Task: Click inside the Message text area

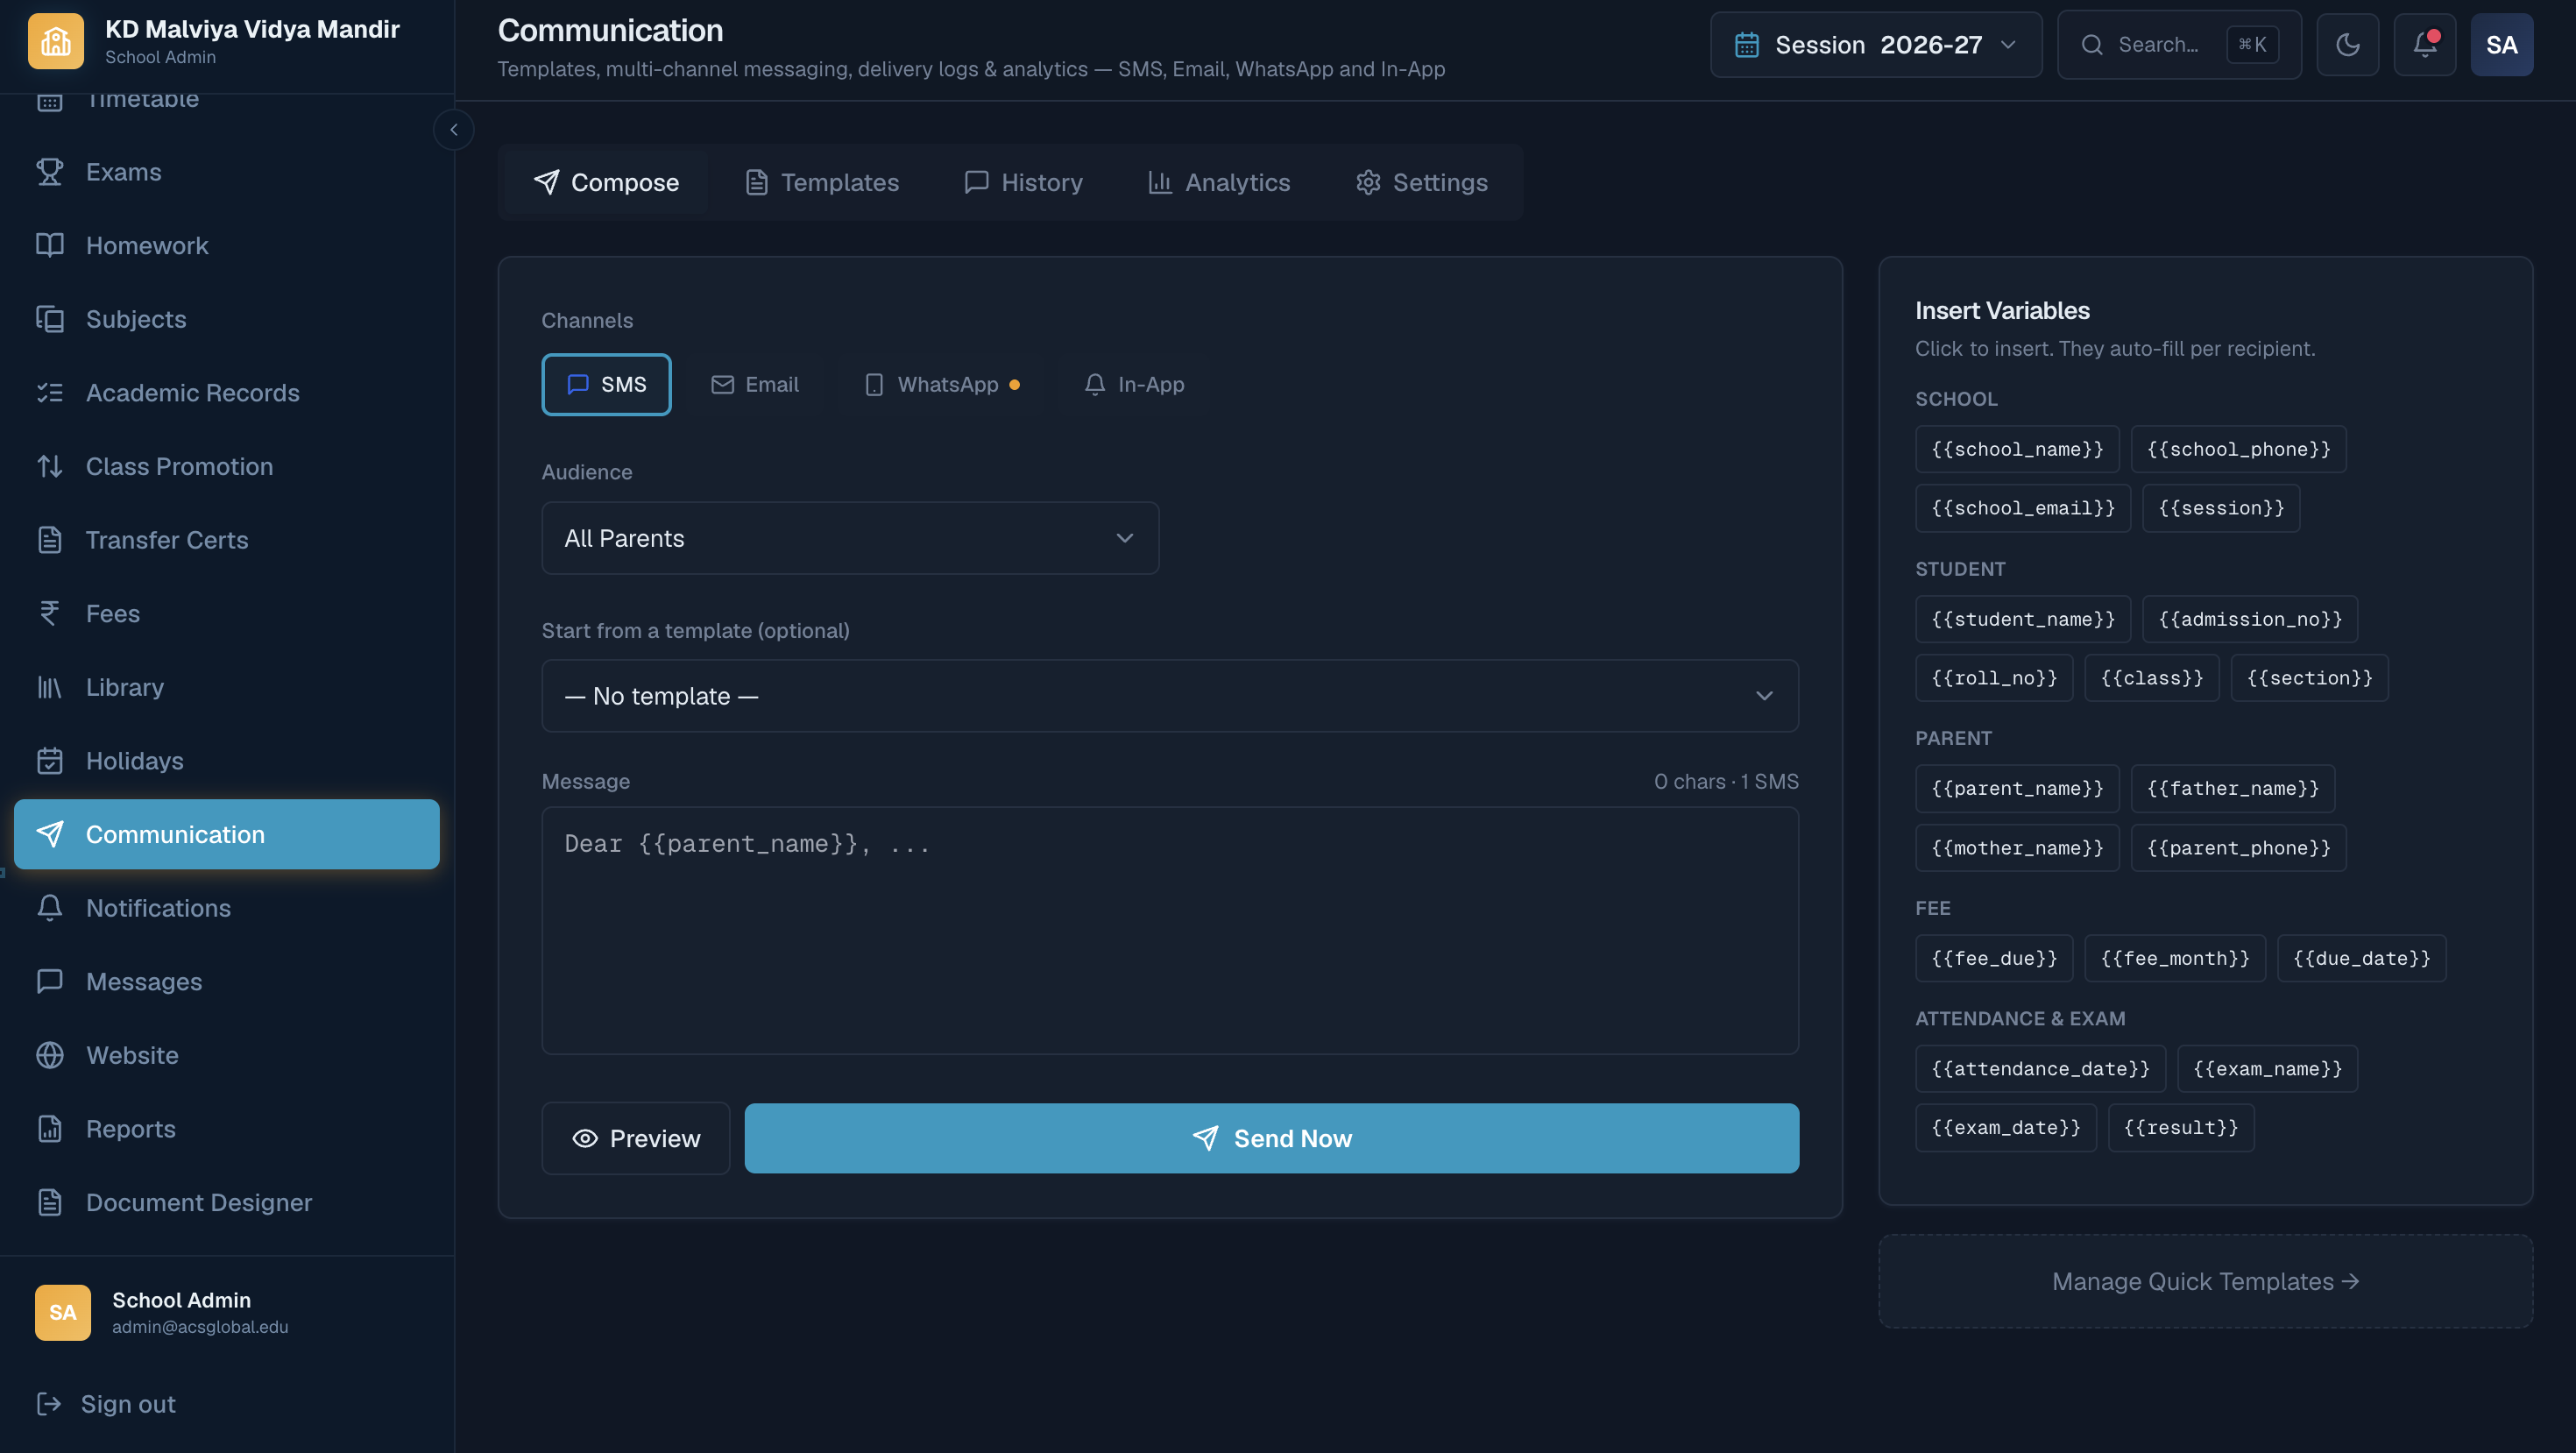Action: [1170, 930]
